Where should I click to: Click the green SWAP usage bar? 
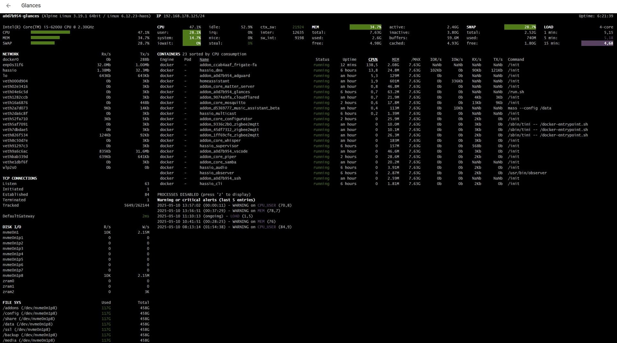[42, 43]
